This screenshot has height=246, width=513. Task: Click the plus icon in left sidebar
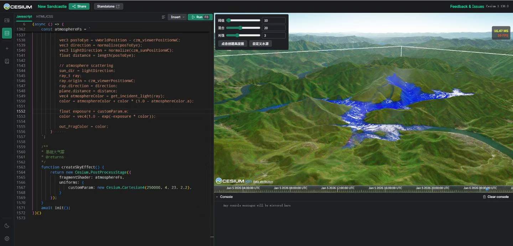click(7, 48)
